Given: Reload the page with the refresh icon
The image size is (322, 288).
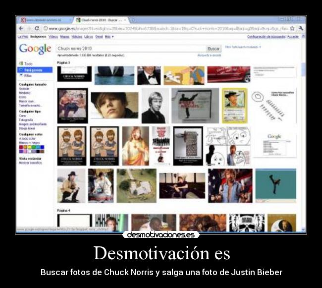Looking at the screenshot, I should coord(37,28).
